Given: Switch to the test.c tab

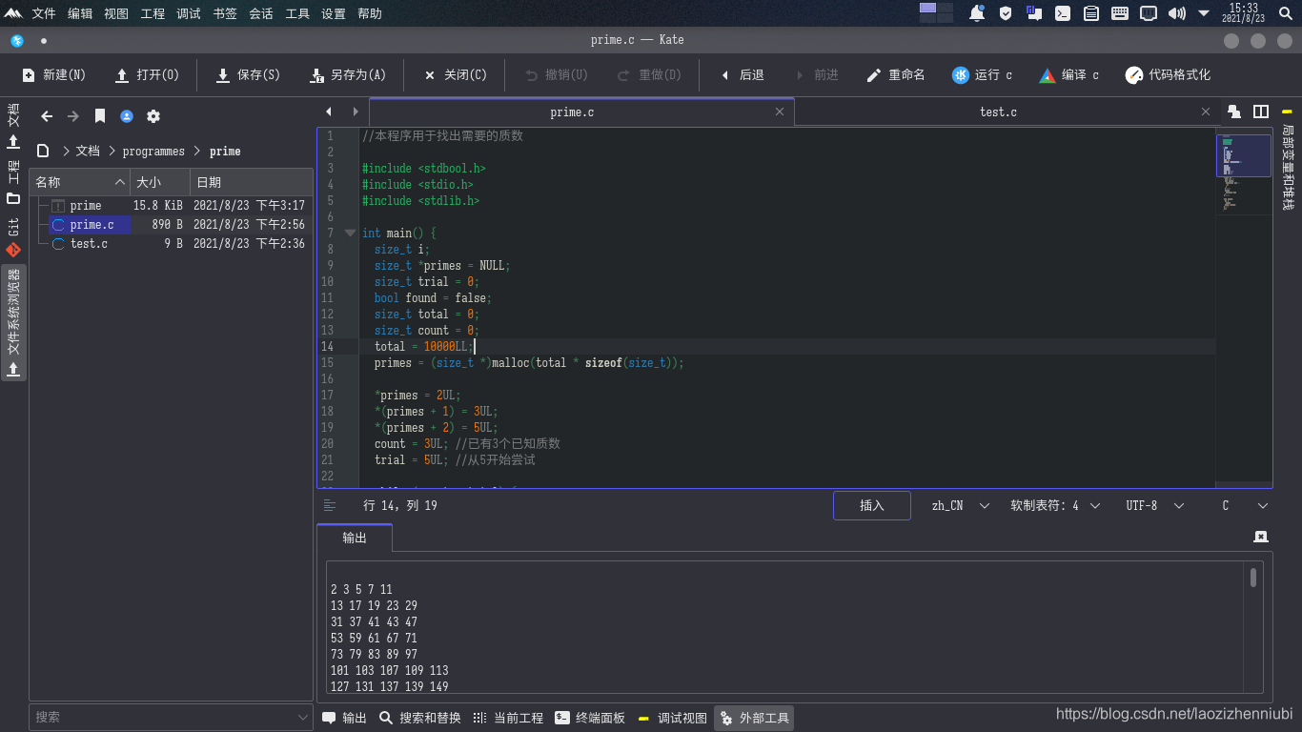Looking at the screenshot, I should pyautogui.click(x=997, y=112).
